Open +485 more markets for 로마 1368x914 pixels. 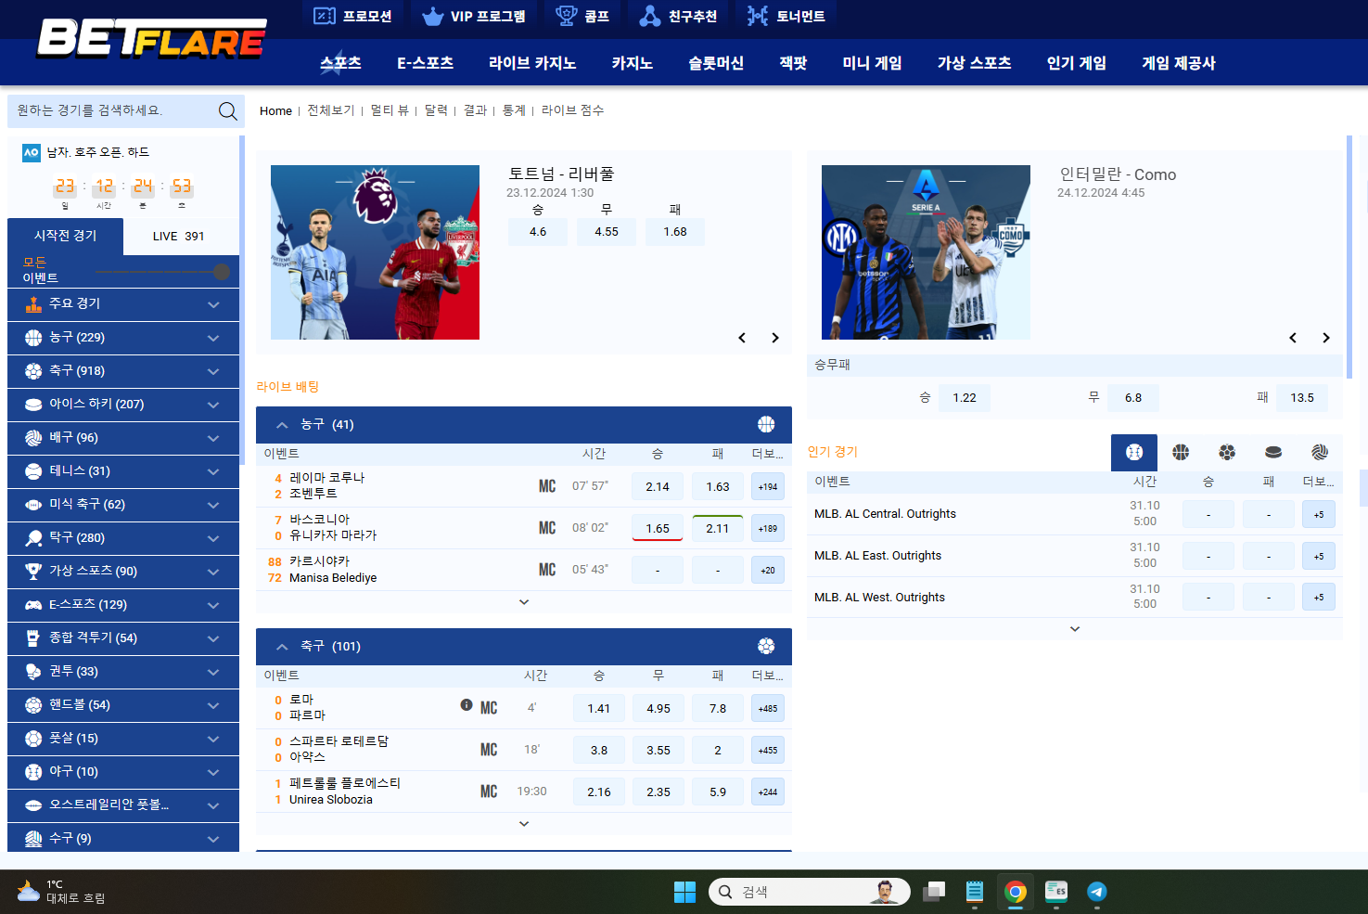(x=768, y=709)
